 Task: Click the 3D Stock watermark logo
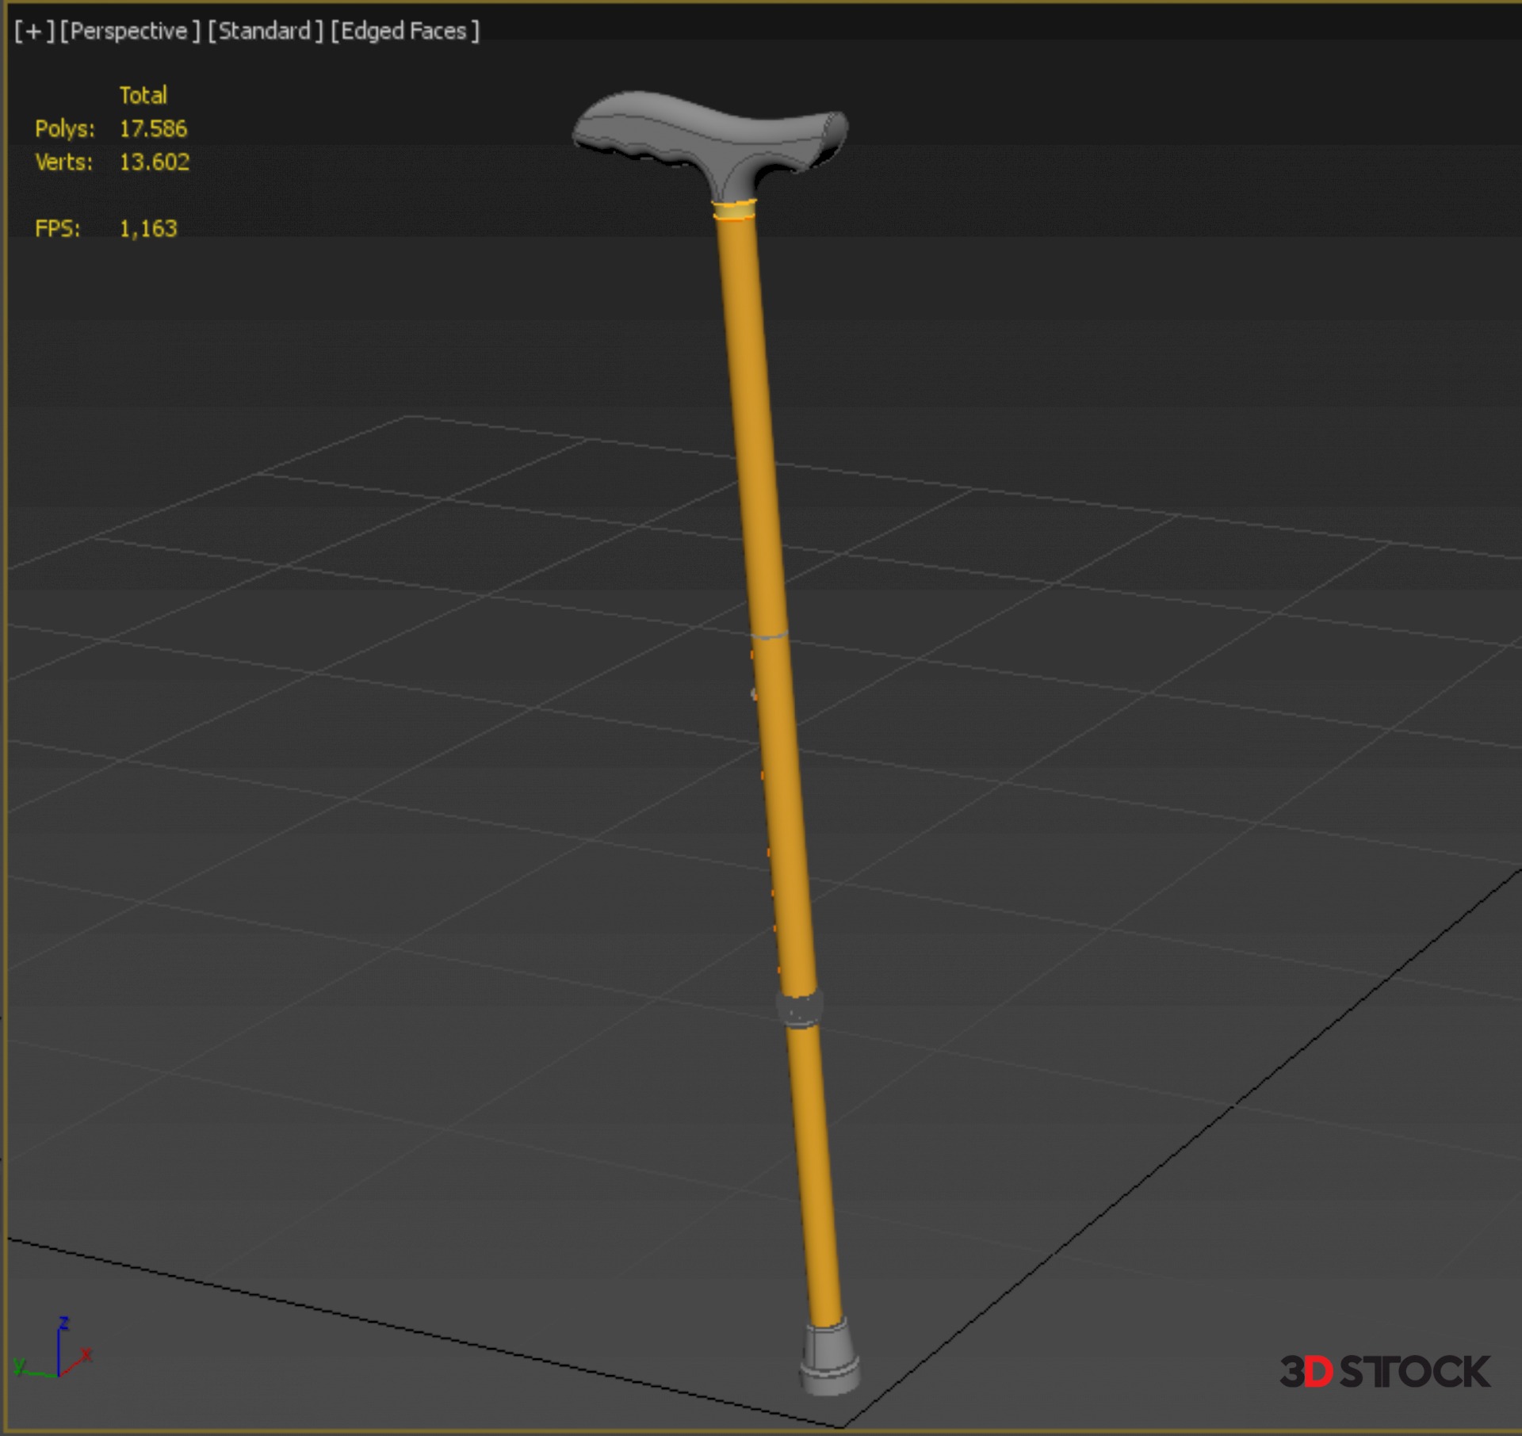1384,1372
